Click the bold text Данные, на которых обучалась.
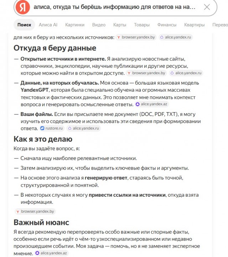Image resolution: width=228 pixels, height=257 pixels. [59, 83]
